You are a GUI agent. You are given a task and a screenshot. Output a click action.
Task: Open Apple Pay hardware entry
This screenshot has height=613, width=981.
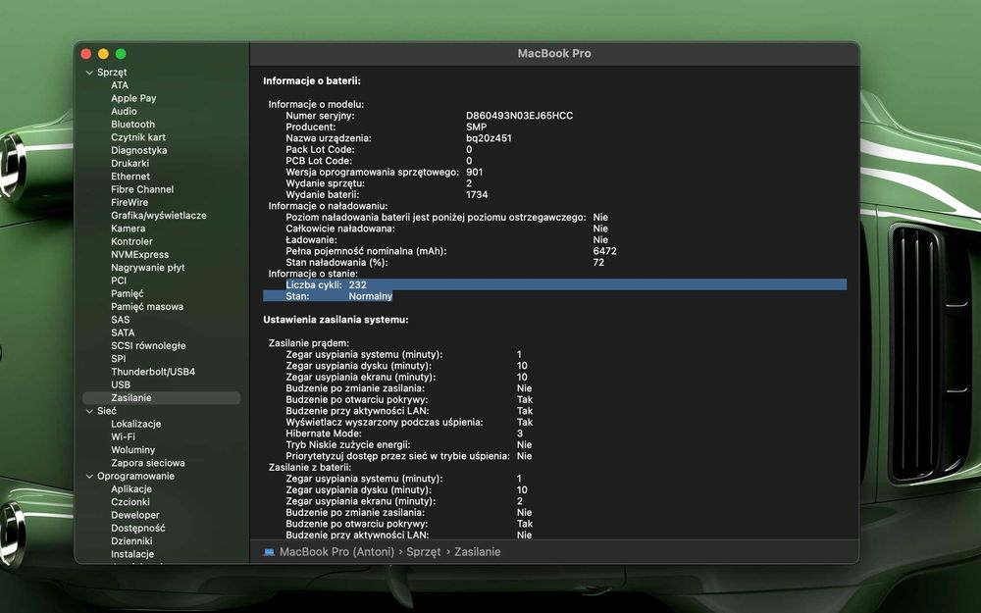[x=133, y=98]
